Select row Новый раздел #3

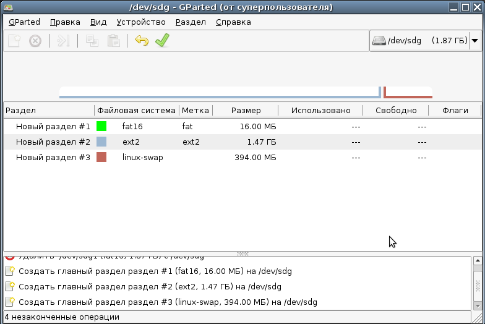click(x=242, y=157)
